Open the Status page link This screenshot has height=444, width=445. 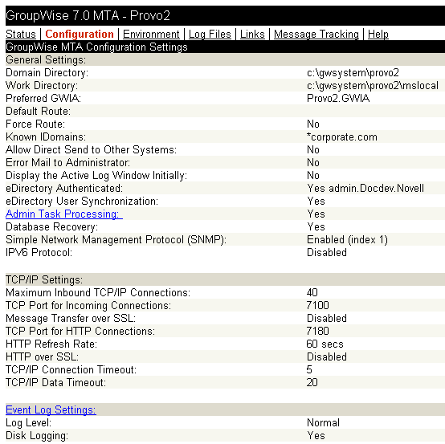pos(21,34)
